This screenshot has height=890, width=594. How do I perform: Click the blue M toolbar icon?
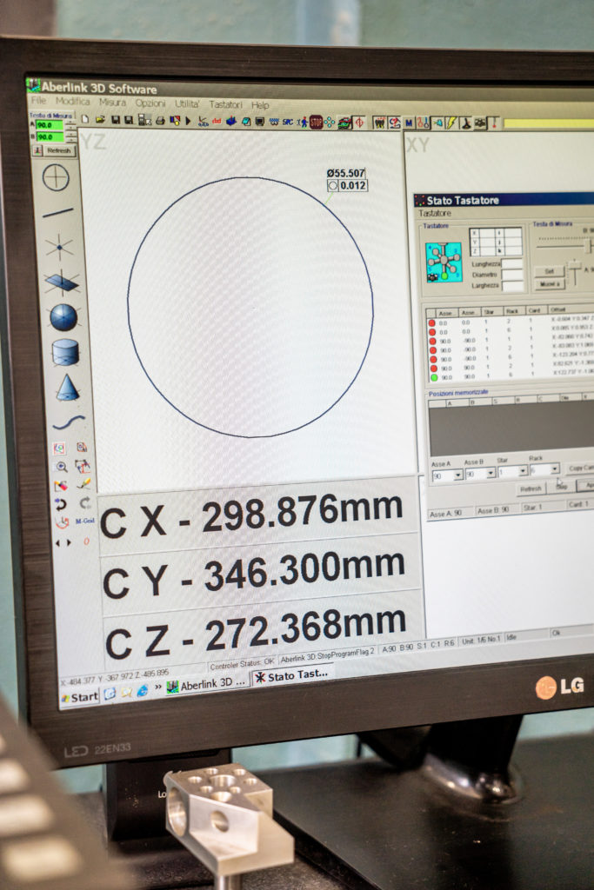[x=408, y=123]
